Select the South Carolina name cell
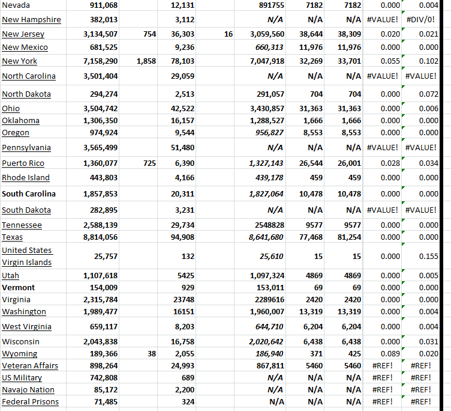This screenshot has height=411, width=451. [x=29, y=194]
